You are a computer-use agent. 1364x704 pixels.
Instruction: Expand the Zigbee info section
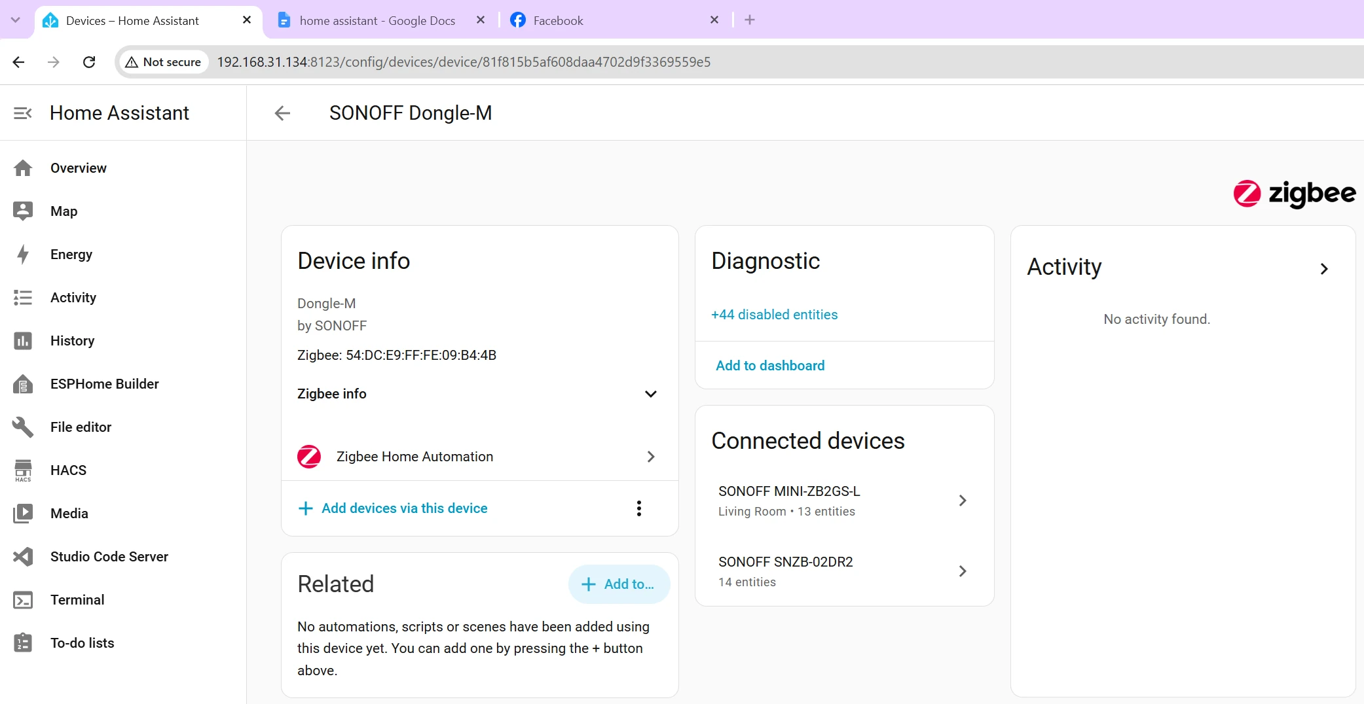coord(651,394)
